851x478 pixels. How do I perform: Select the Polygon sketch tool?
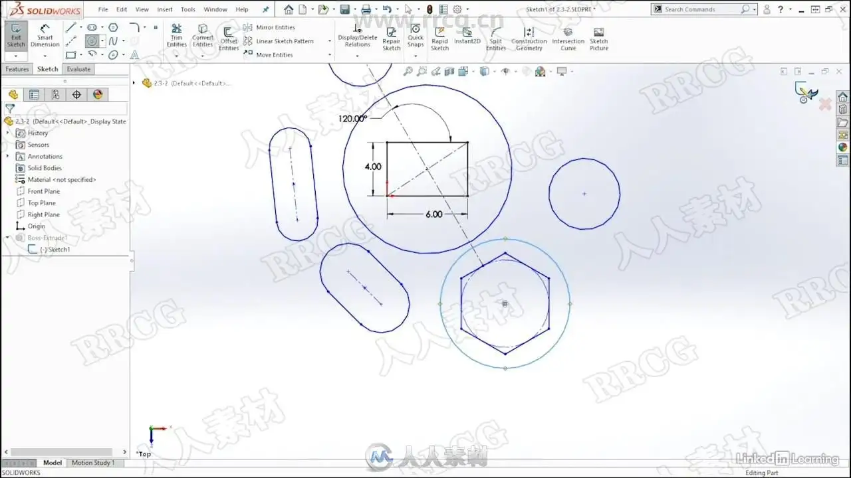pos(113,27)
